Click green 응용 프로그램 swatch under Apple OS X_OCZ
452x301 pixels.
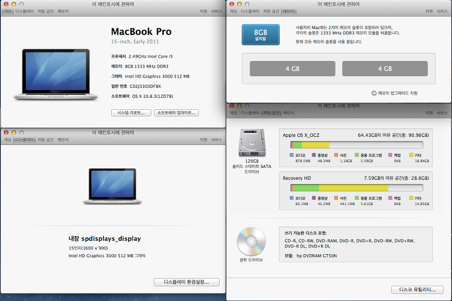coord(357,155)
